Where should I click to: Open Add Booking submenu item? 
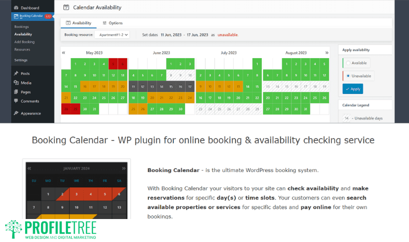click(x=25, y=42)
